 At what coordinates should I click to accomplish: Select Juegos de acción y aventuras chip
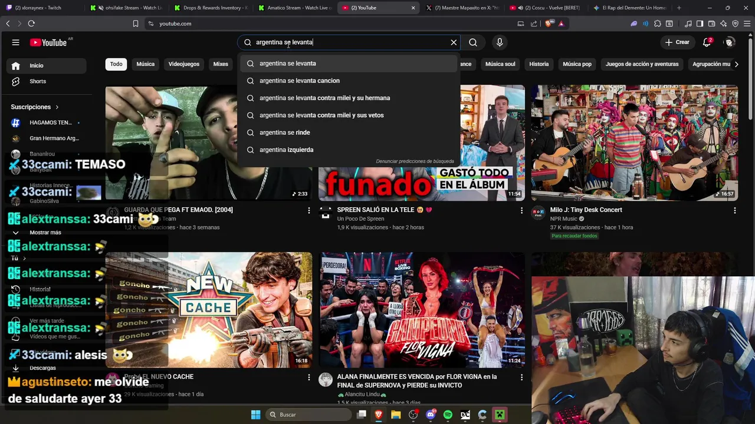pyautogui.click(x=642, y=64)
